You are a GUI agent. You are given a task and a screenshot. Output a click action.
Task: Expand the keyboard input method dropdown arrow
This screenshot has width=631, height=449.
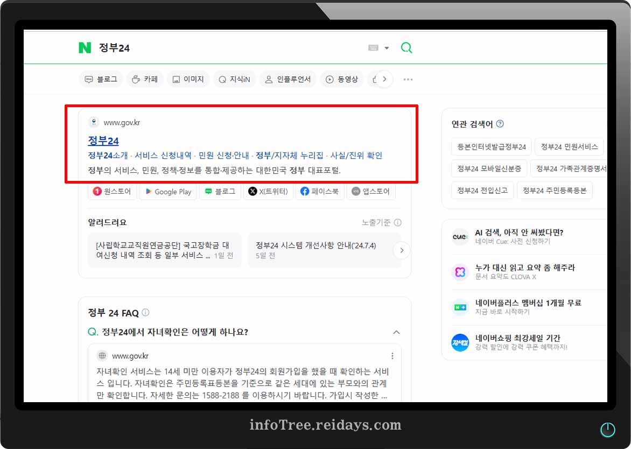click(x=386, y=47)
